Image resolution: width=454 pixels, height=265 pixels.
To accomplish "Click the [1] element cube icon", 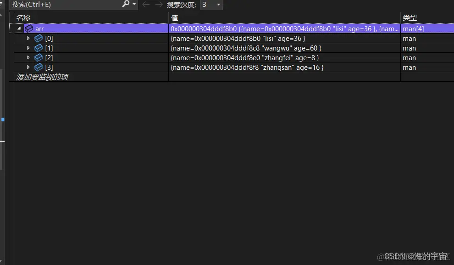I will tap(39, 48).
